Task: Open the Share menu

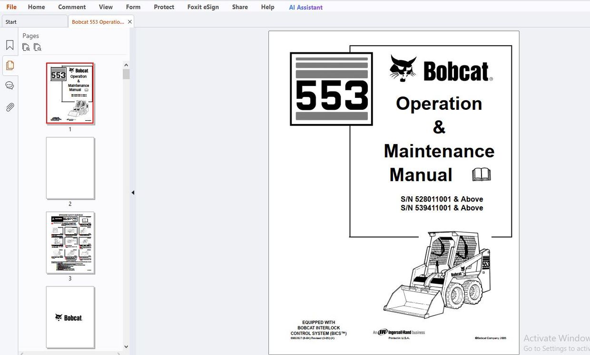Action: tap(239, 7)
